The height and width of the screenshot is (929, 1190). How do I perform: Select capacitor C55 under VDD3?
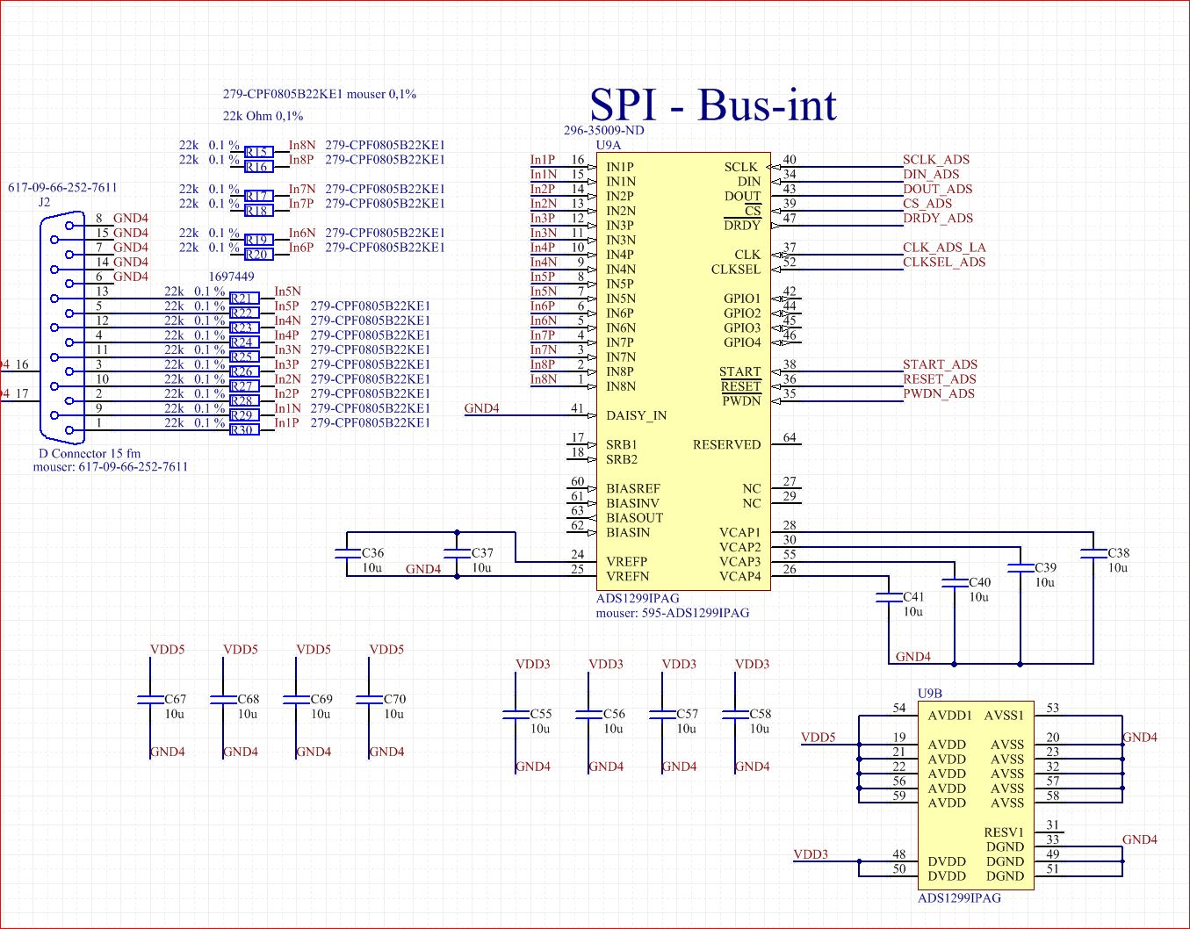click(516, 715)
